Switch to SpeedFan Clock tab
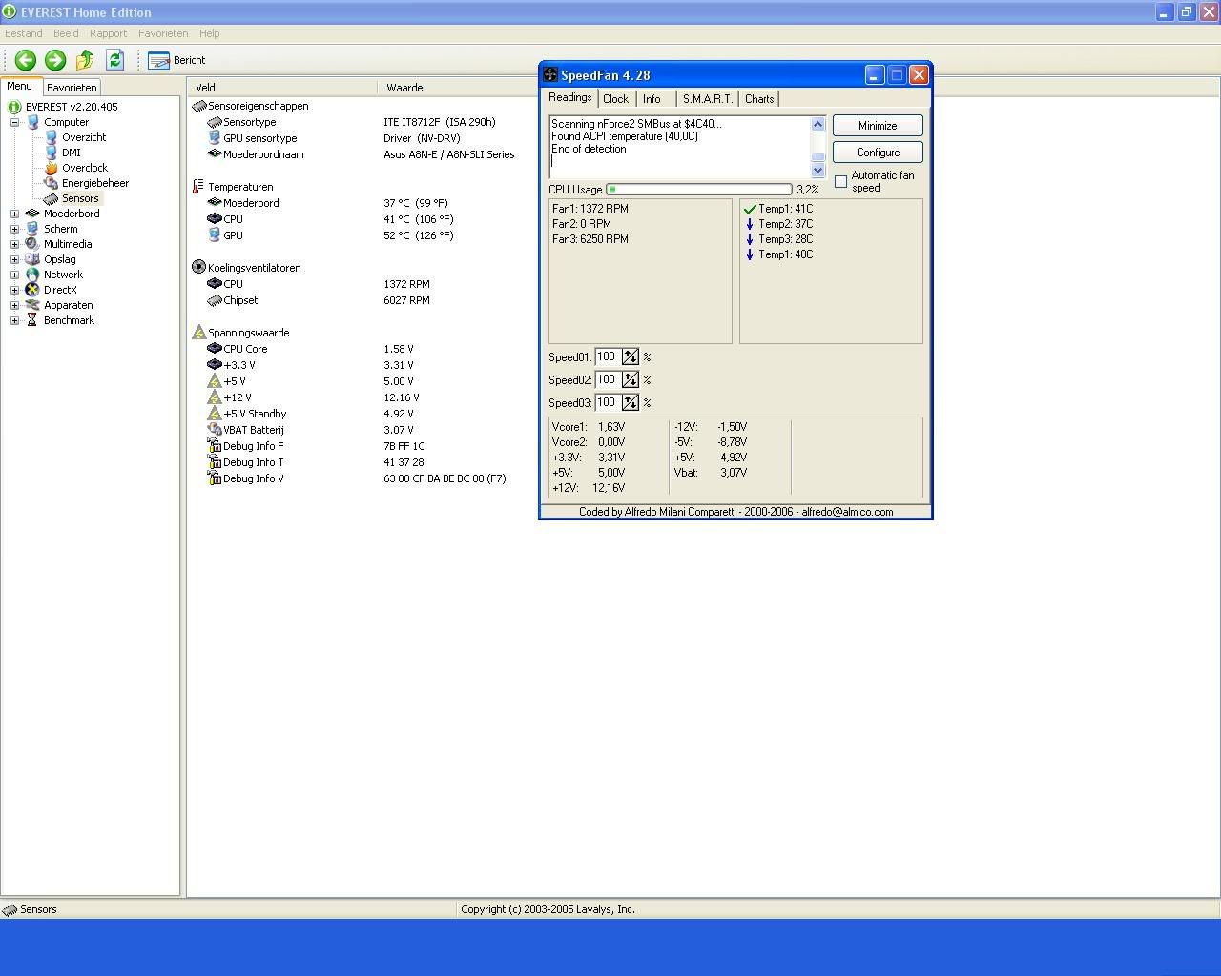1221x976 pixels. [615, 99]
